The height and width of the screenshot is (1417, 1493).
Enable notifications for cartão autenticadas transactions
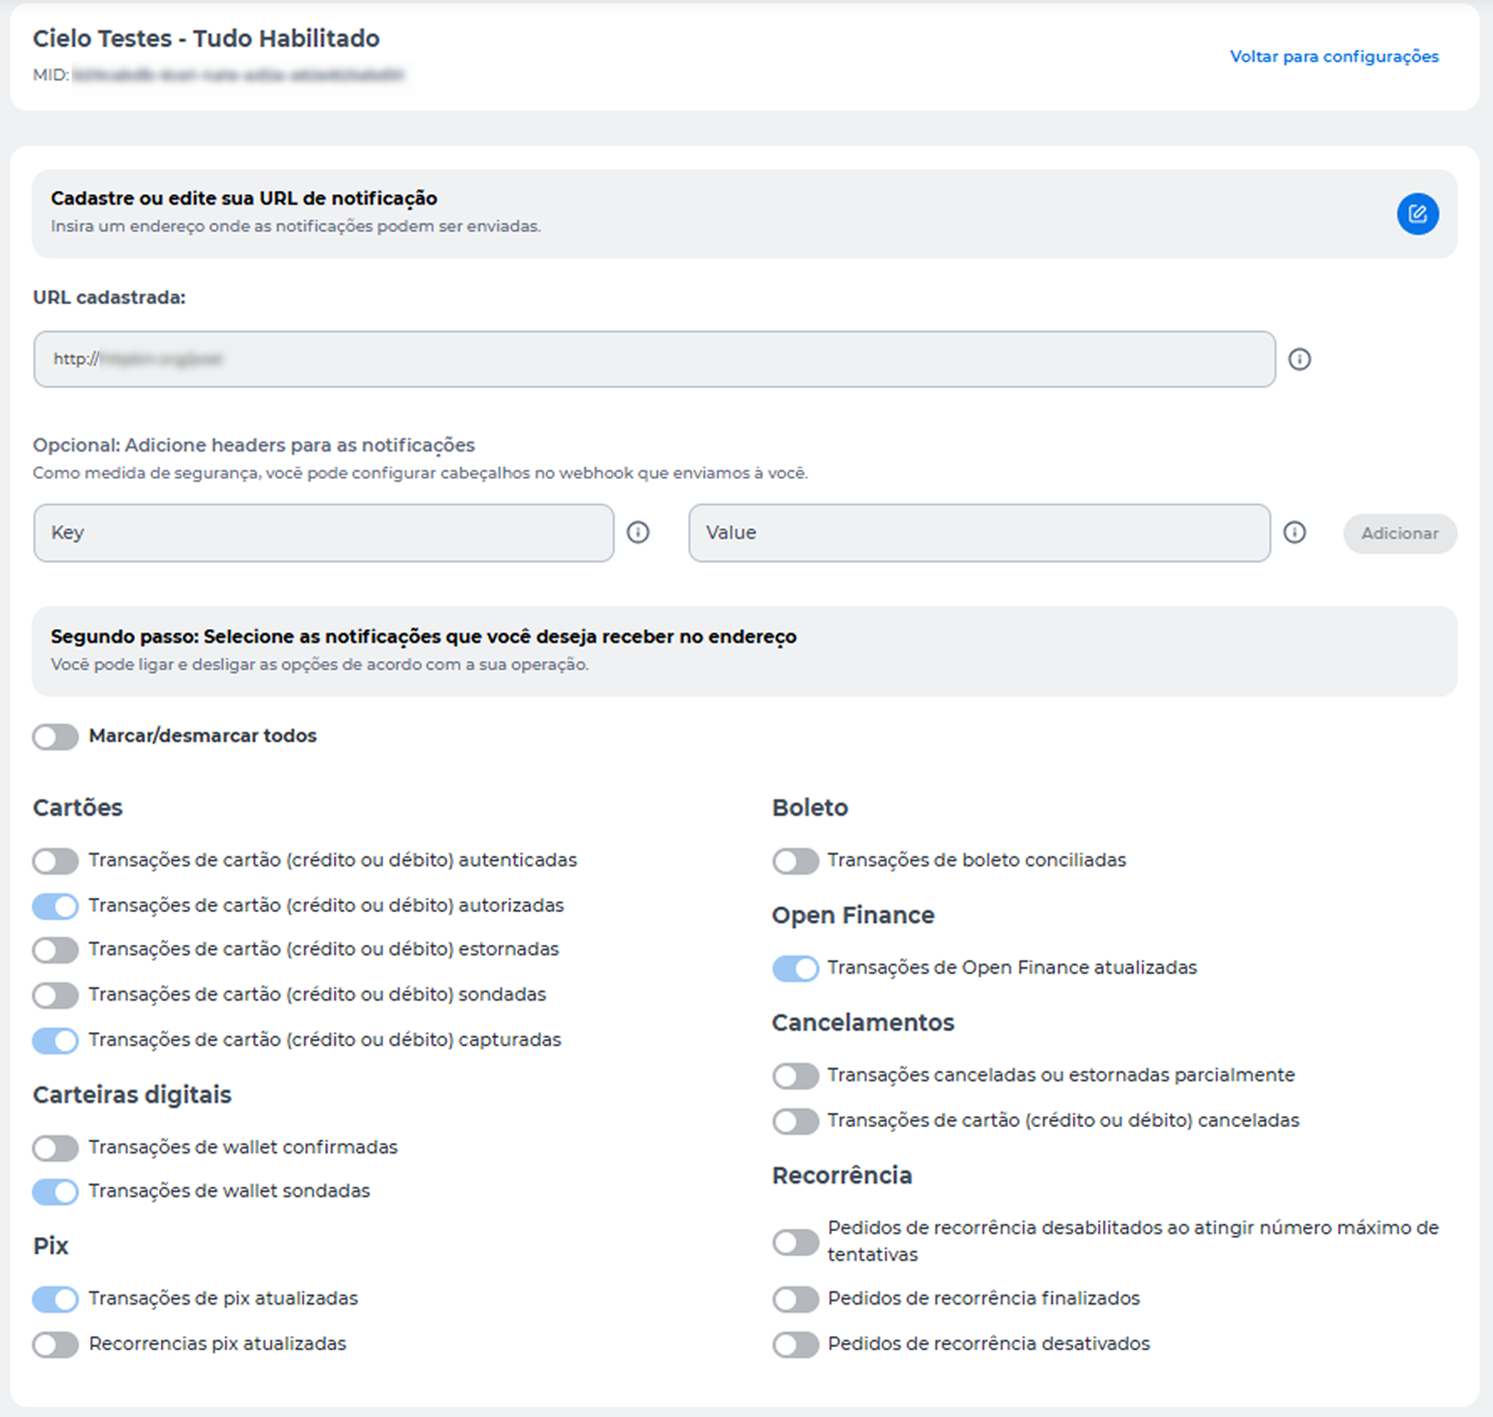click(56, 861)
